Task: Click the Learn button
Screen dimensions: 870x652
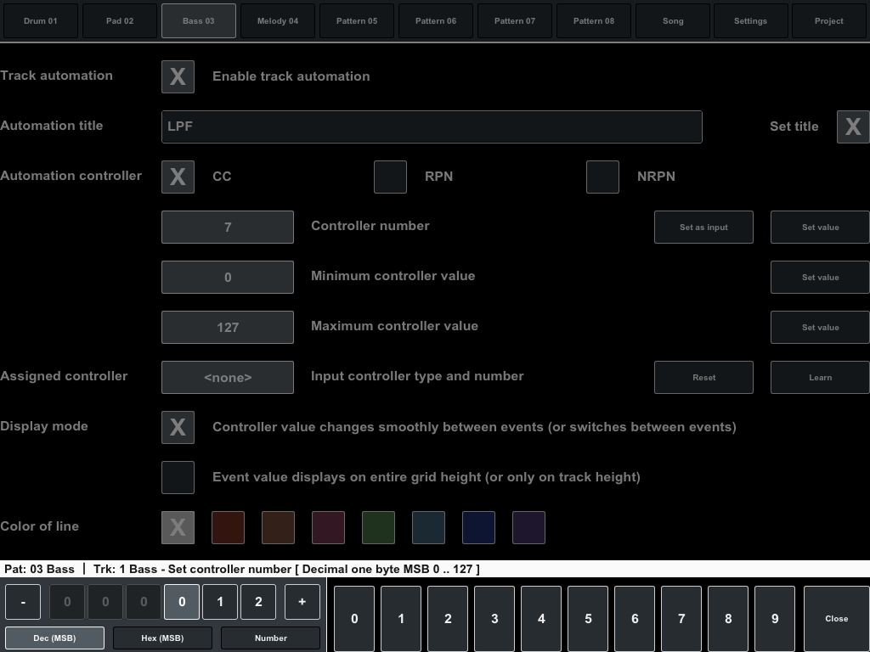Action: (x=820, y=377)
